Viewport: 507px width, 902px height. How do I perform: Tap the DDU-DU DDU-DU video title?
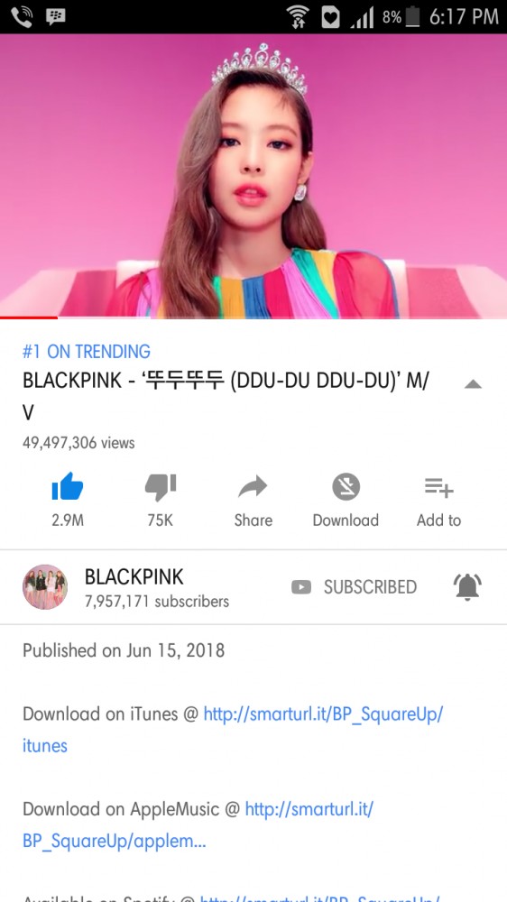(226, 396)
